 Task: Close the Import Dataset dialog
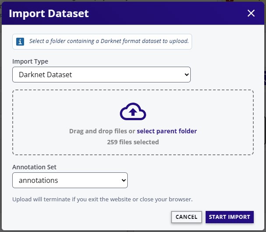click(x=251, y=13)
